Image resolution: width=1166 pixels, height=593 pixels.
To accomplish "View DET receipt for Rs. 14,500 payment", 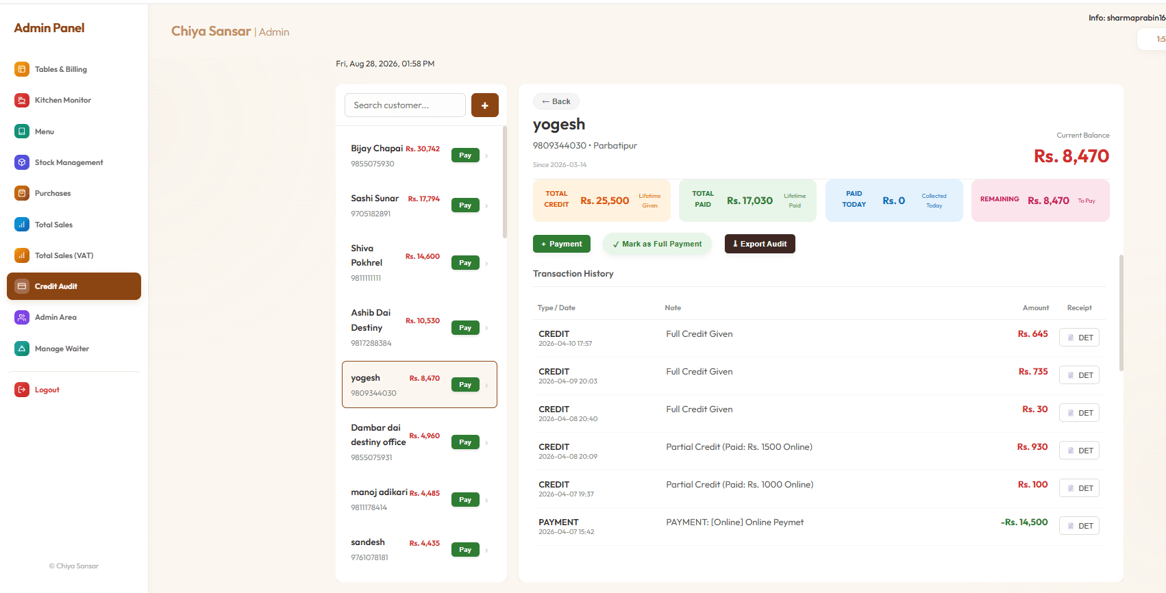I will (1079, 526).
